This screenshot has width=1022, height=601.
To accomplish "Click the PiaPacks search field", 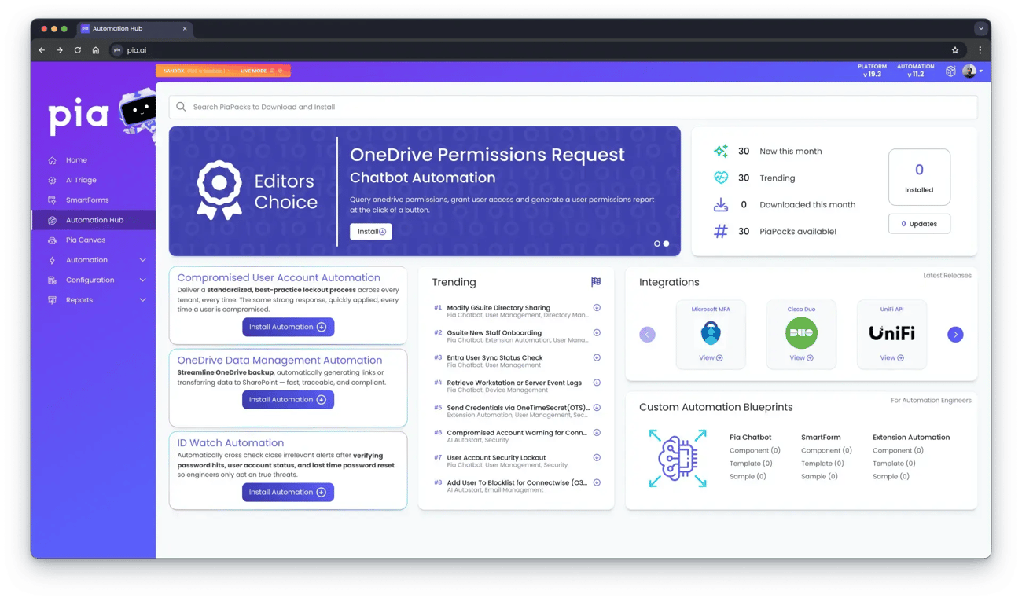I will (x=572, y=107).
